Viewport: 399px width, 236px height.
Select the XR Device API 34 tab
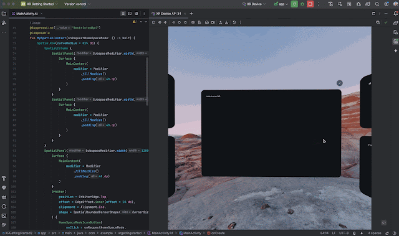click(x=168, y=14)
